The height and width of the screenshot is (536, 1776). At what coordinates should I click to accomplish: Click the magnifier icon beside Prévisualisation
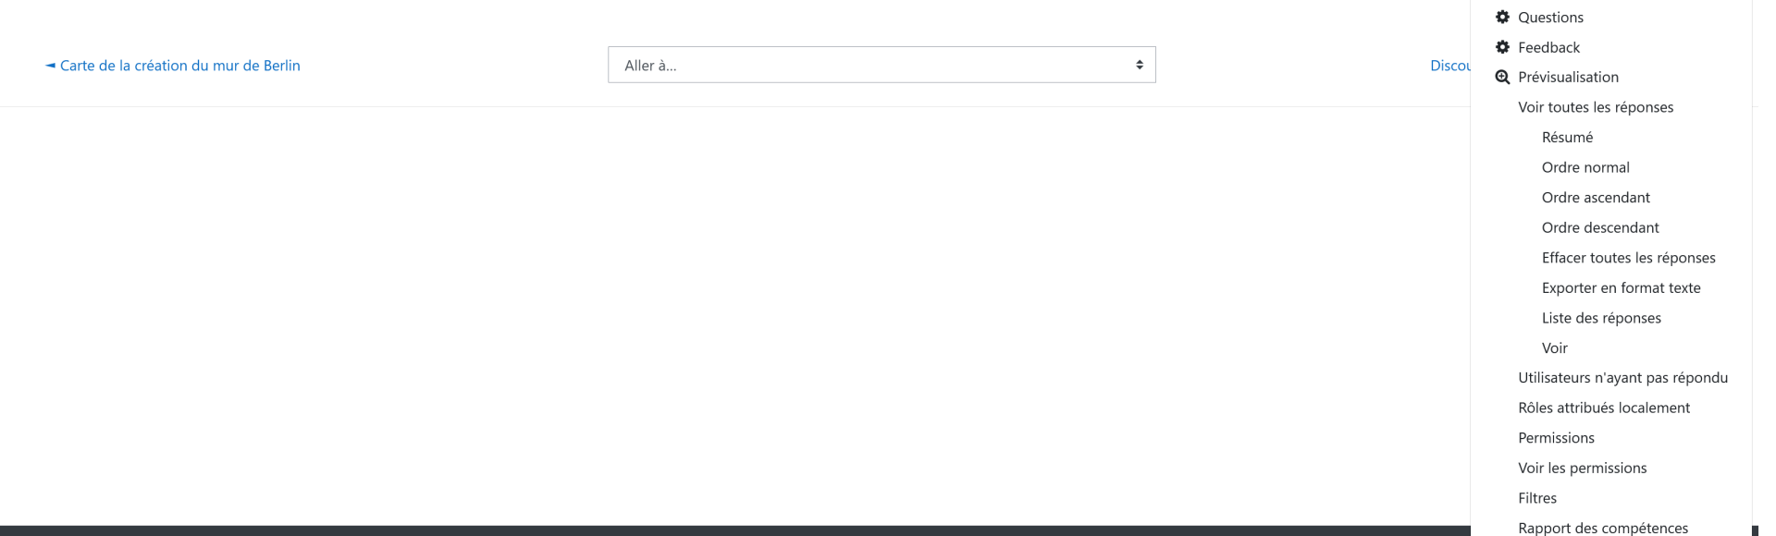click(x=1502, y=77)
